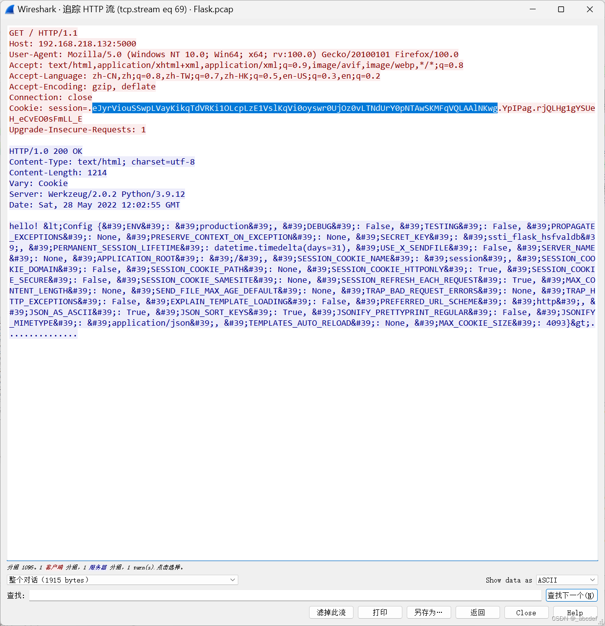Click the packet count status text at bottom
605x626 pixels.
click(x=95, y=567)
